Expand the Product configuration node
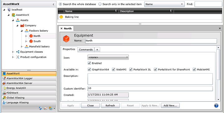Viewport: 224px width, 113px height. click(x=13, y=57)
